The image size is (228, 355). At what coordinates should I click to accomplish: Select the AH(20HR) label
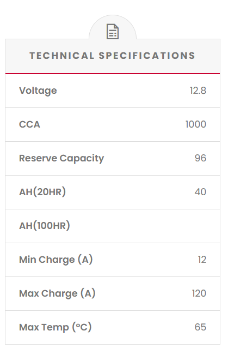pyautogui.click(x=42, y=192)
